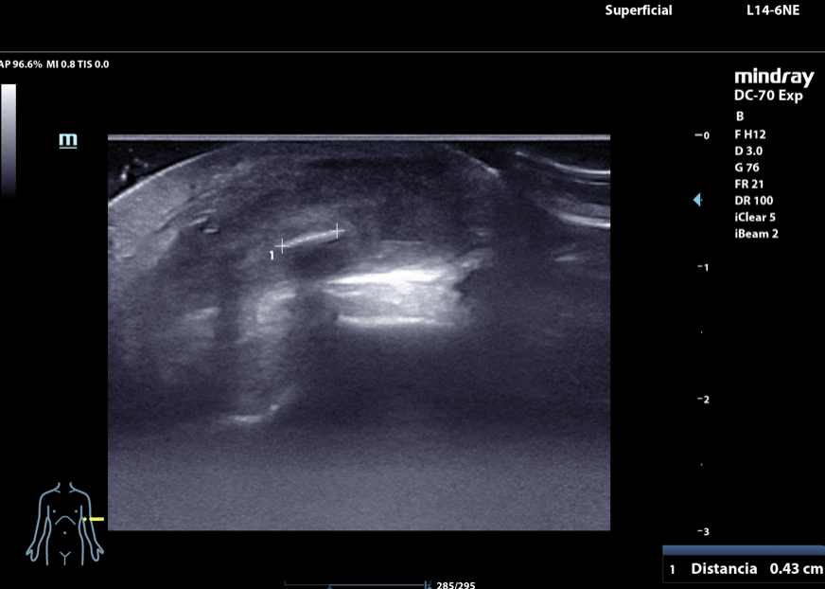The height and width of the screenshot is (589, 825).
Task: Click the Distancia 0.43 cm result
Action: (746, 568)
